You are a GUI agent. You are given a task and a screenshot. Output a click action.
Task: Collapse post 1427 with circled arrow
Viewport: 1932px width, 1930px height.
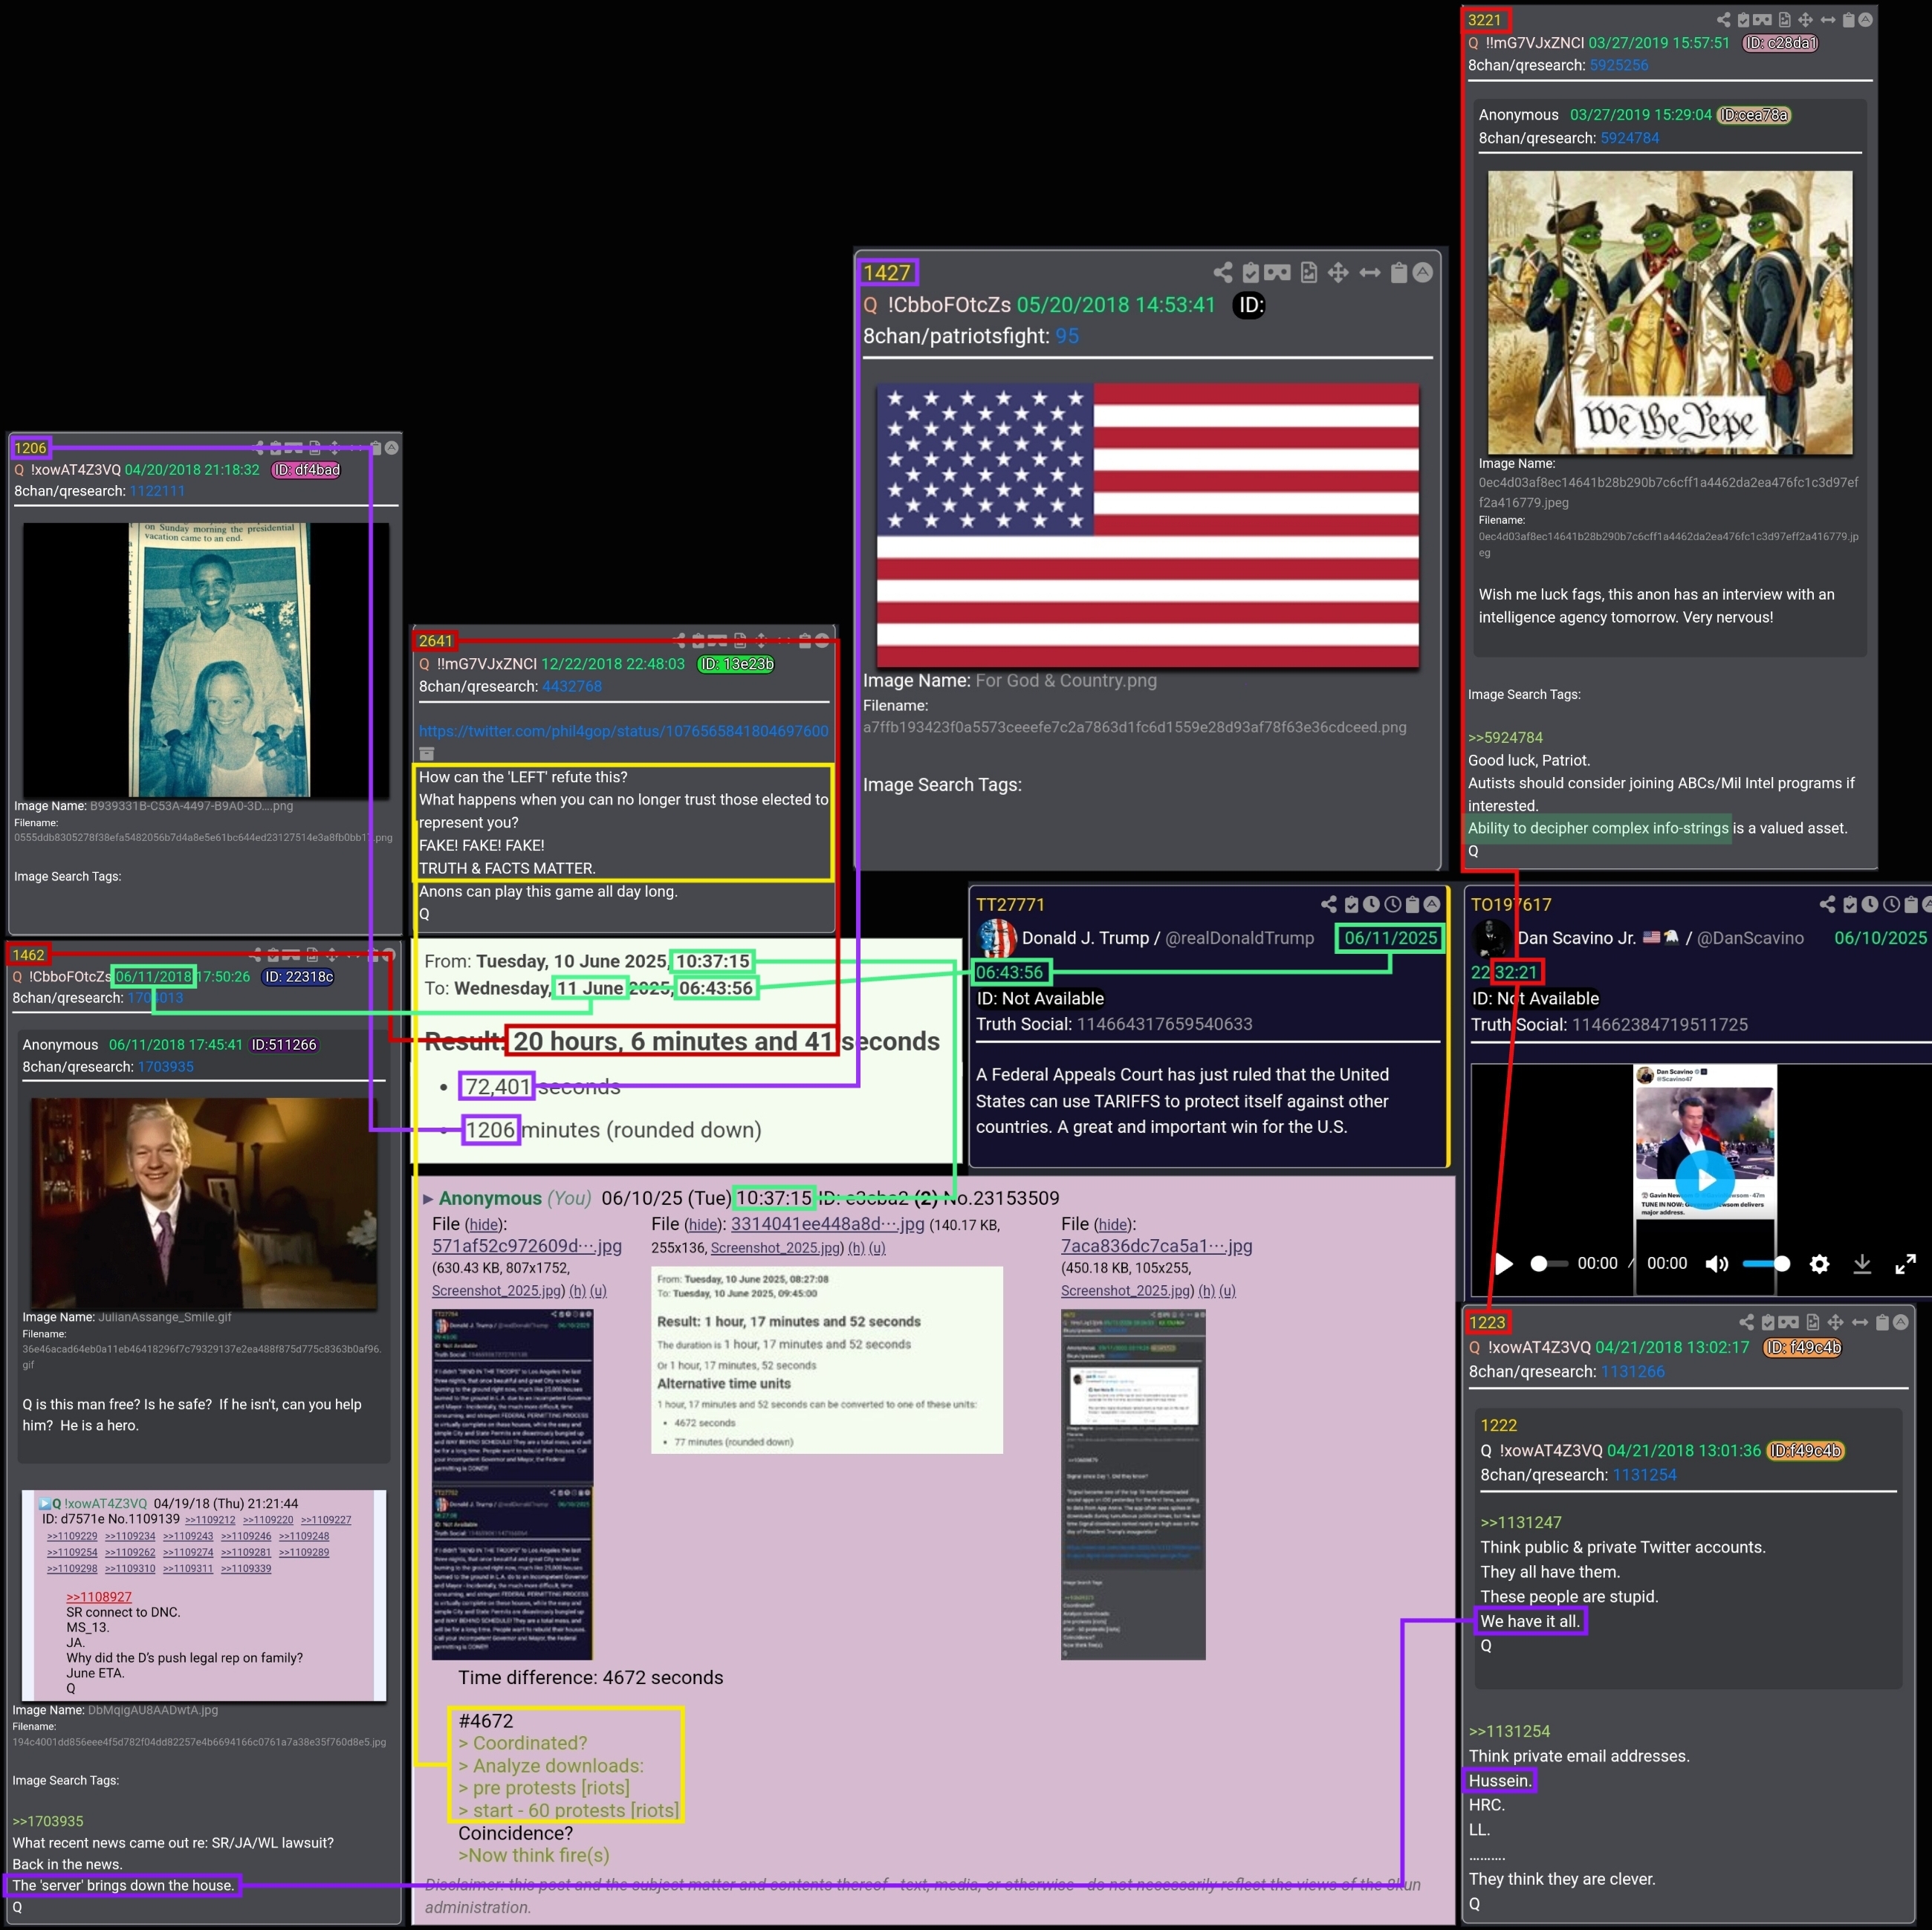1423,272
